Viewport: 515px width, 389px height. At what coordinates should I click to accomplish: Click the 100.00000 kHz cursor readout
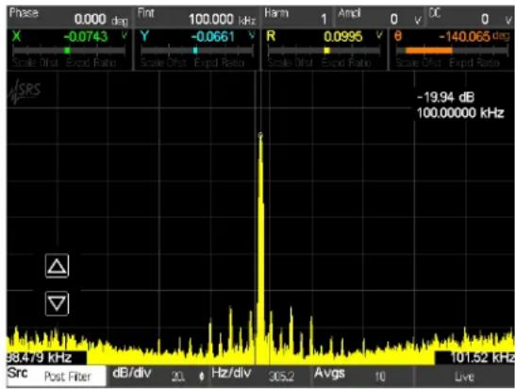(x=460, y=112)
